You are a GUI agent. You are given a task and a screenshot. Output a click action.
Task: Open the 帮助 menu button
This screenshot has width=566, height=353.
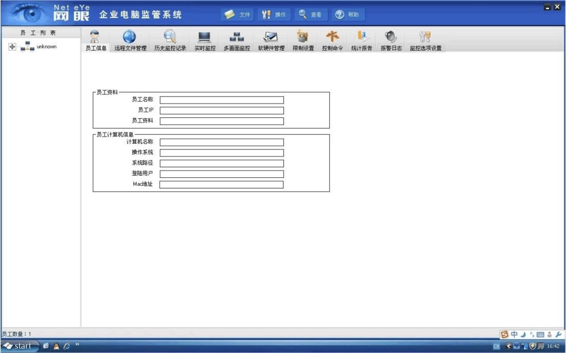(x=347, y=15)
